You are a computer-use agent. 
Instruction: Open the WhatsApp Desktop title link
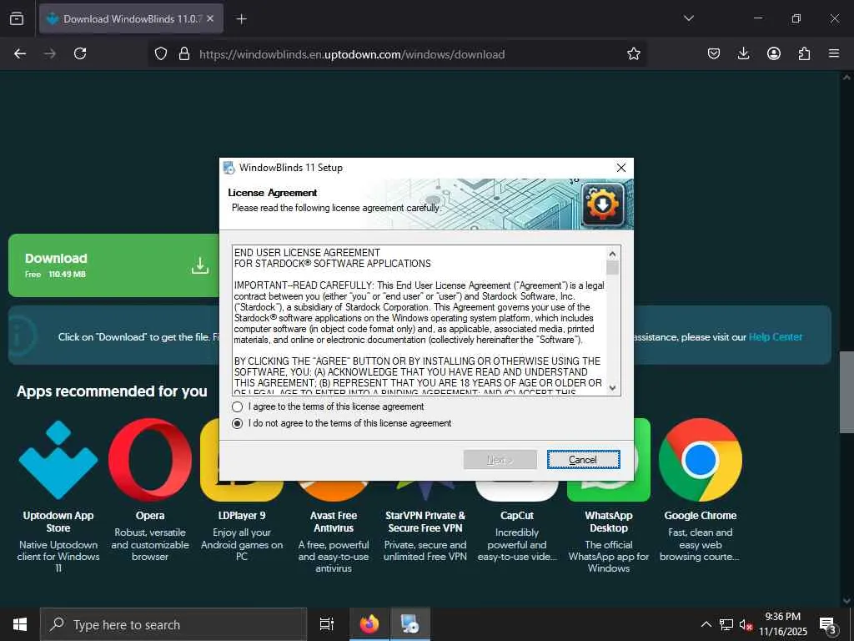[x=608, y=522]
